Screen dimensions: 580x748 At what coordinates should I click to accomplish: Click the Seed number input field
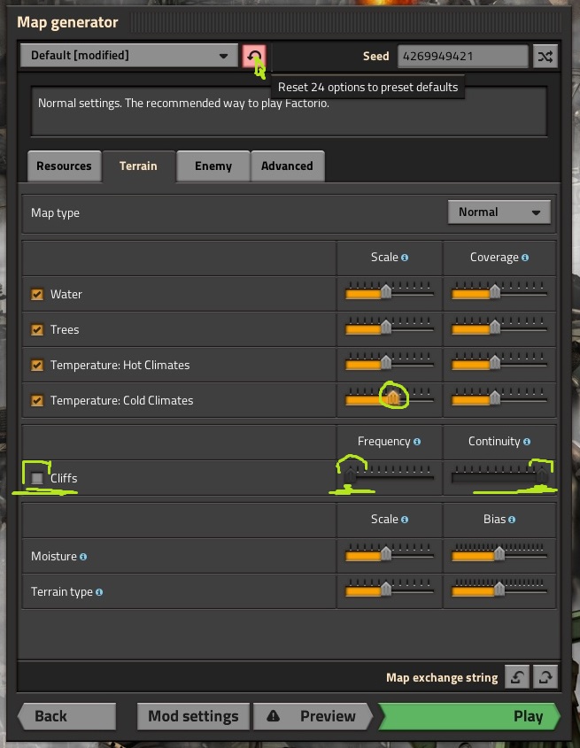point(462,56)
